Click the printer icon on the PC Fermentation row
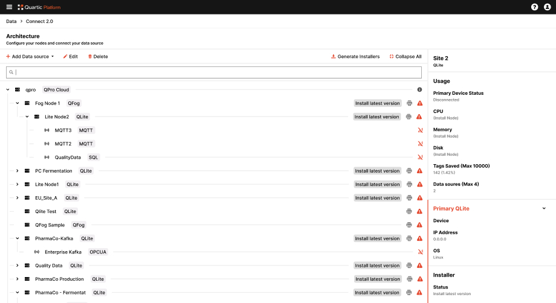Image resolution: width=556 pixels, height=303 pixels. pyautogui.click(x=409, y=171)
